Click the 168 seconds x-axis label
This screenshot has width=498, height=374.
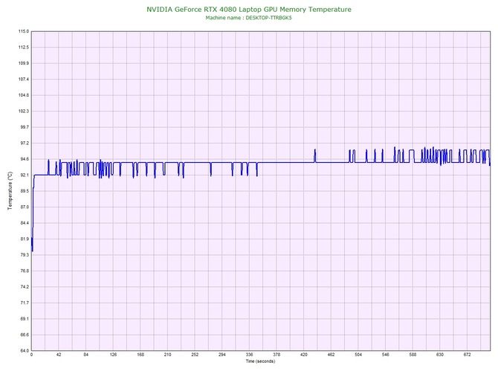[x=140, y=355]
